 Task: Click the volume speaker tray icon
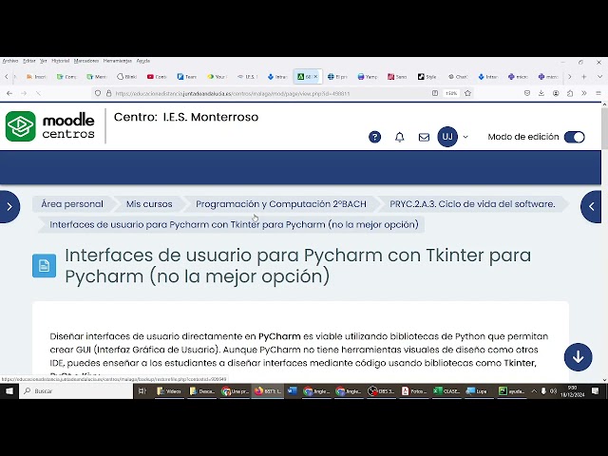(x=553, y=391)
